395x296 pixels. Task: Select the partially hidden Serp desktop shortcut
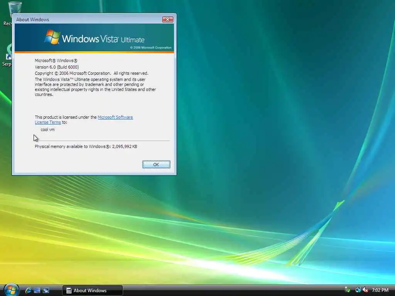[7, 55]
